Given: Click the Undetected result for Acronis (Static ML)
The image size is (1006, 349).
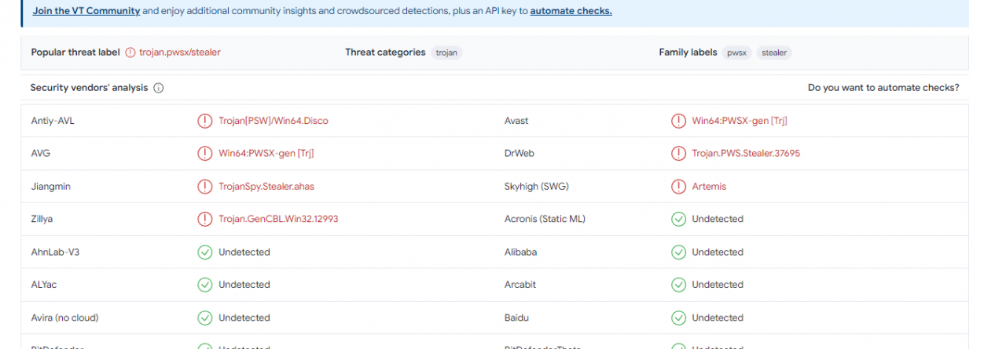Looking at the screenshot, I should click(718, 219).
